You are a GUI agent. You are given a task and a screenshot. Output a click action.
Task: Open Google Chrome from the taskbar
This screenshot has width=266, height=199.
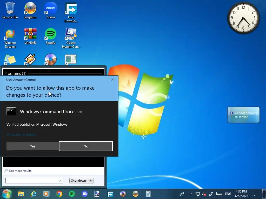[x=59, y=194]
